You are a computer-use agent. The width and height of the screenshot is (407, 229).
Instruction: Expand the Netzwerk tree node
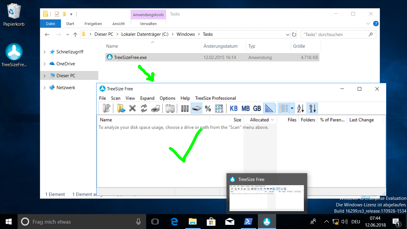click(x=45, y=88)
